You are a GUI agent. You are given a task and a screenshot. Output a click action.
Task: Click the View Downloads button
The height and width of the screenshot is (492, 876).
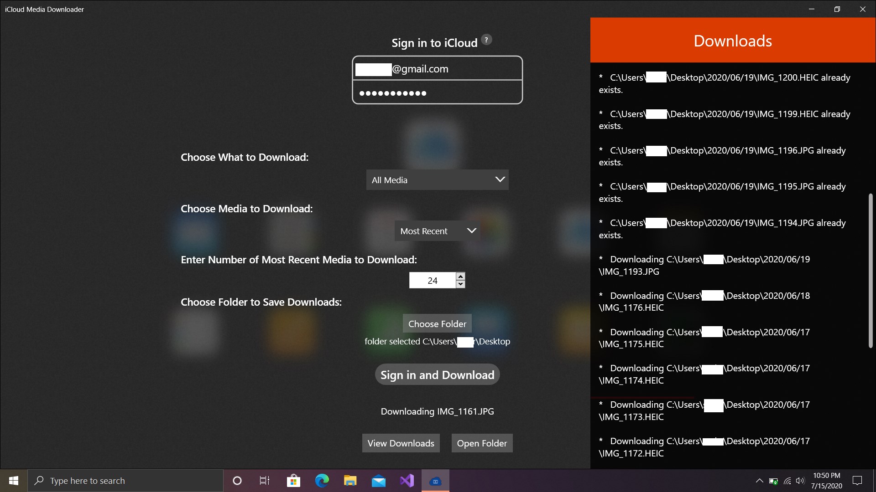pos(401,443)
